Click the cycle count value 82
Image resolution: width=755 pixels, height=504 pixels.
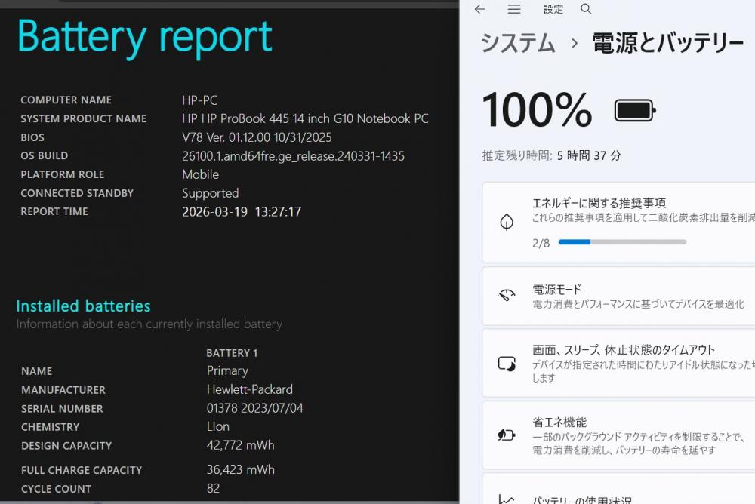213,488
